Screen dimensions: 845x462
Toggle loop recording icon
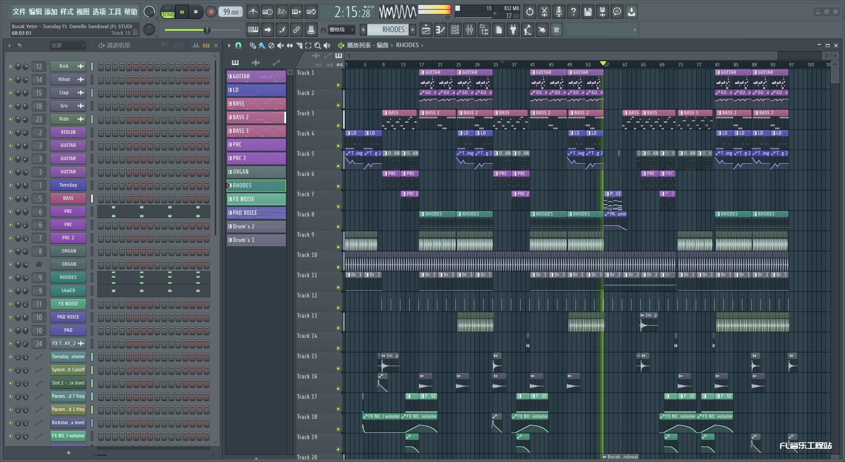pos(311,12)
